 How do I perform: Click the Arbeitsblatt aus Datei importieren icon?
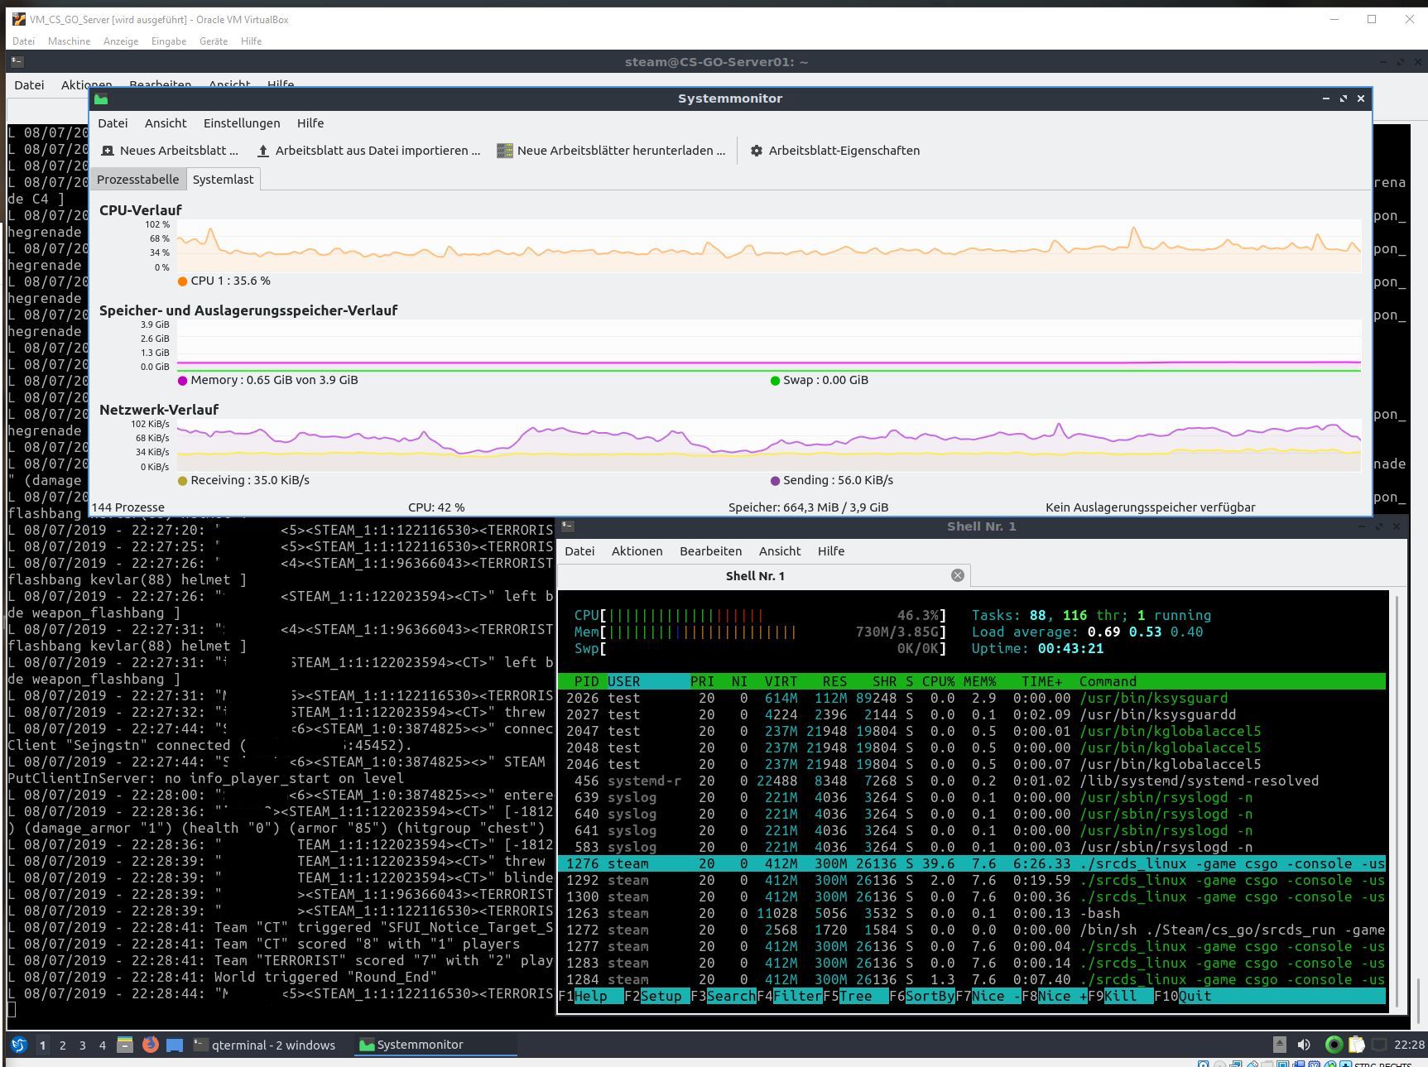(263, 150)
